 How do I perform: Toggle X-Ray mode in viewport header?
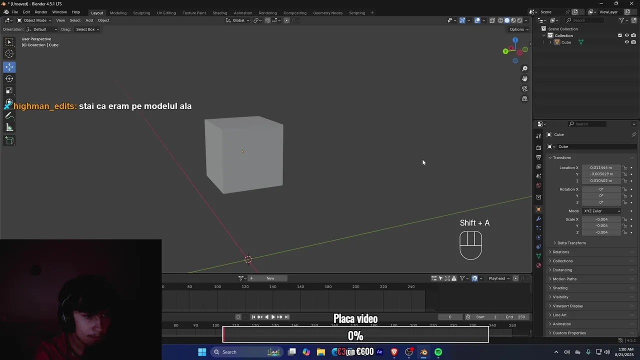[492, 20]
